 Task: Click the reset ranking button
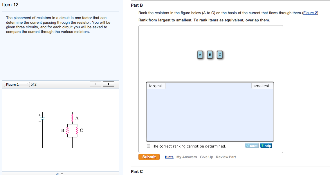pos(252,145)
